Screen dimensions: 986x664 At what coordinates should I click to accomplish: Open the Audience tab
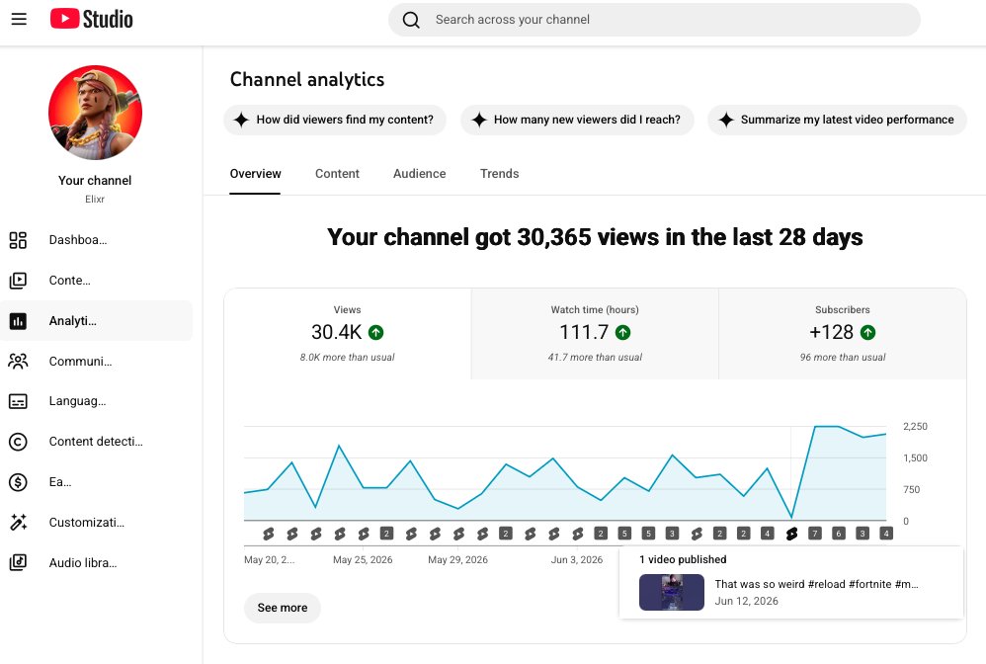[x=420, y=174]
